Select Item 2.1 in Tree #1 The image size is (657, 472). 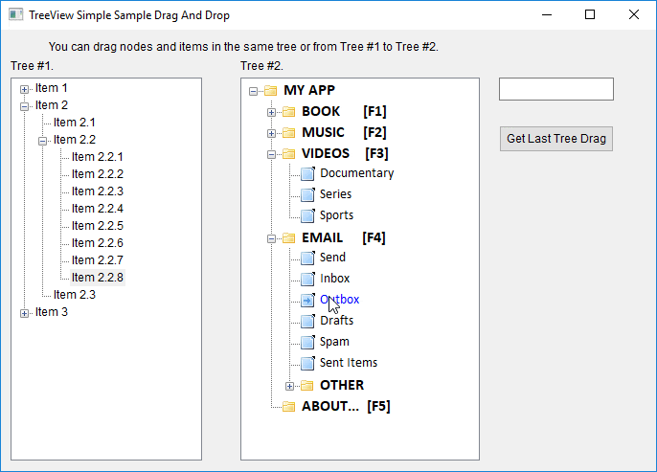74,123
